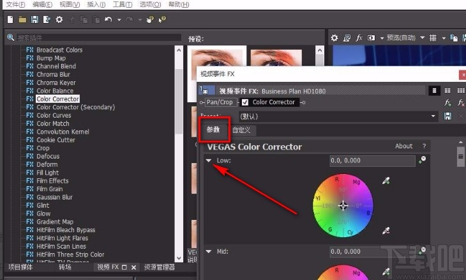Open the preview quality dropdown 预览(自动)
466x280 pixels.
click(405, 38)
